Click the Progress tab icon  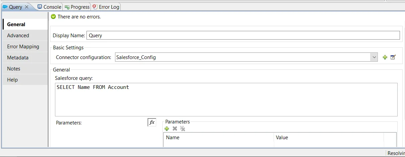[x=67, y=7]
